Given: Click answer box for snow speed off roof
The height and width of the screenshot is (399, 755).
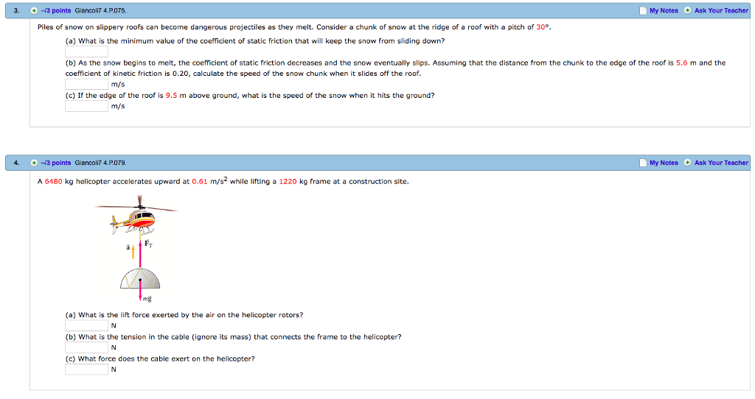Looking at the screenshot, I should click(x=87, y=84).
